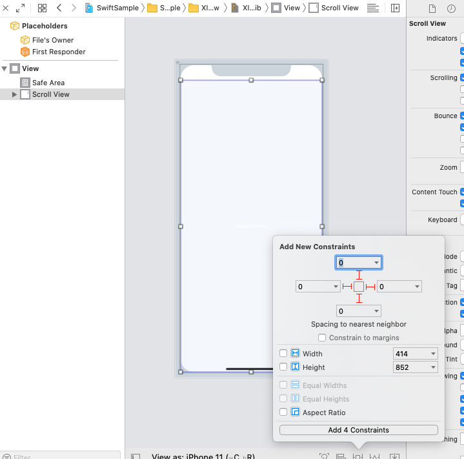Screen dimensions: 464x459
Task: Select the Scroll View row in outline
Action: tap(62, 94)
